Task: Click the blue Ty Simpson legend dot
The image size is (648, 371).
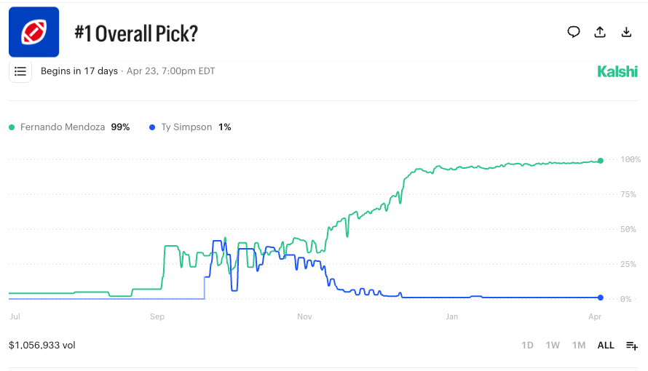Action: click(x=151, y=127)
